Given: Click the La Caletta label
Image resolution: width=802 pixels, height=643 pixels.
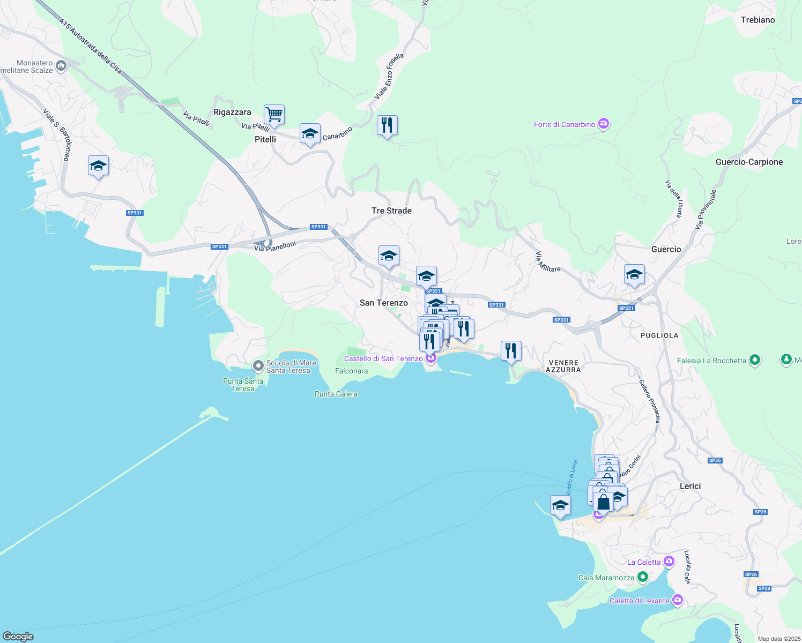Looking at the screenshot, I should click(x=644, y=562).
